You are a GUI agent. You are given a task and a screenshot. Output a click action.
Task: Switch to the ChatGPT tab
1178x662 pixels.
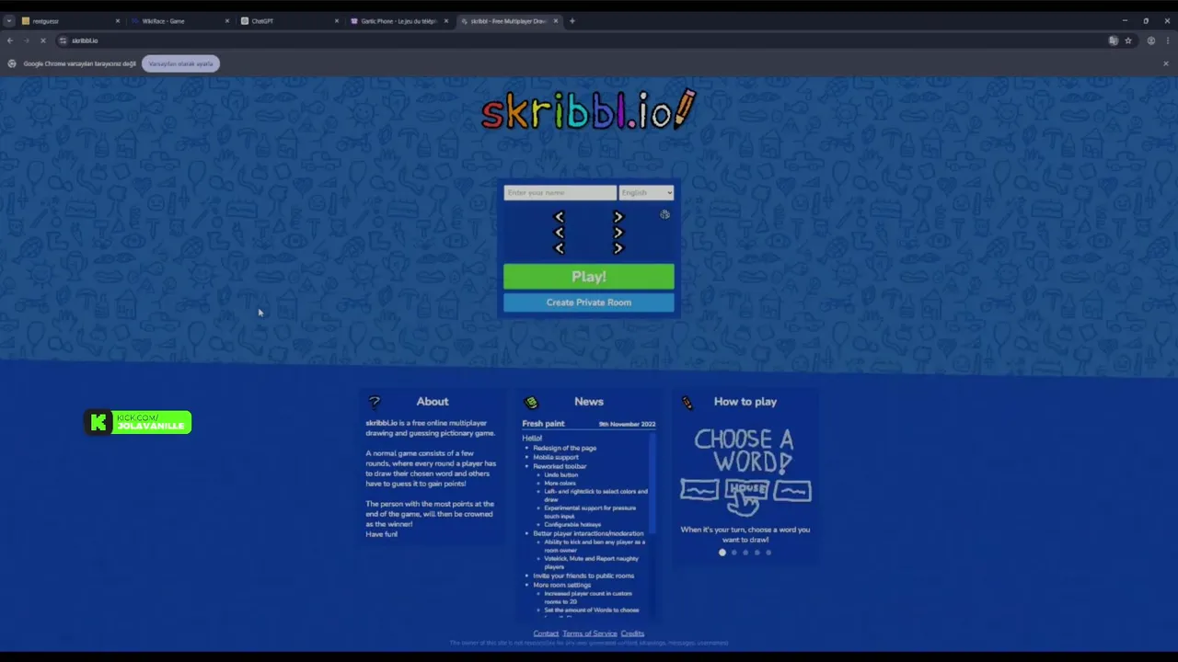click(x=289, y=21)
